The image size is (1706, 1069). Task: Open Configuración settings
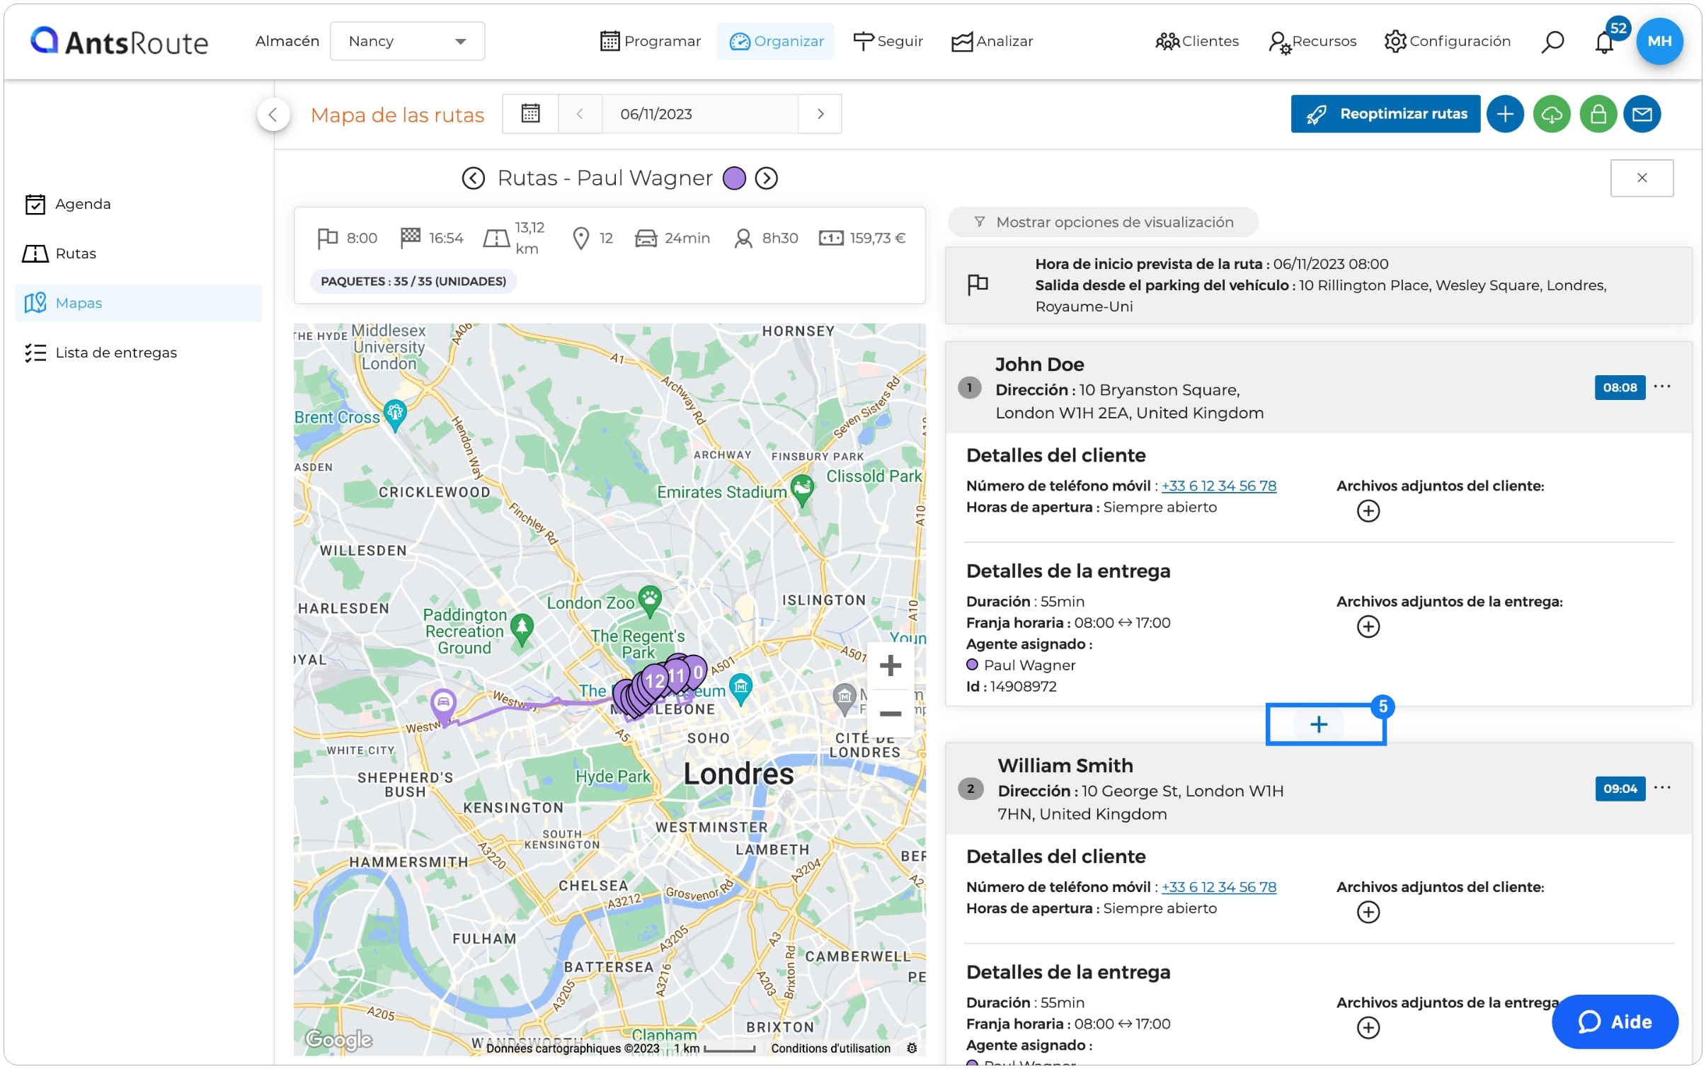pos(1447,41)
